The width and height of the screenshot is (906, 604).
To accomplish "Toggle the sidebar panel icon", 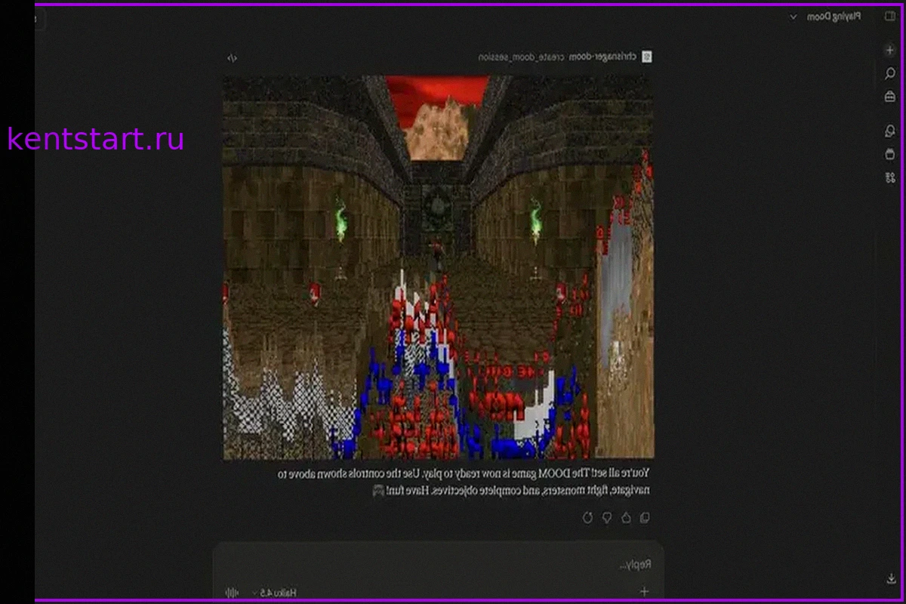I will tap(889, 17).
